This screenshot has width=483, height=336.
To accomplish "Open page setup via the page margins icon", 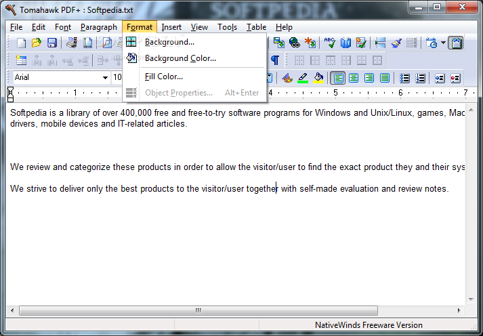I will click(87, 43).
